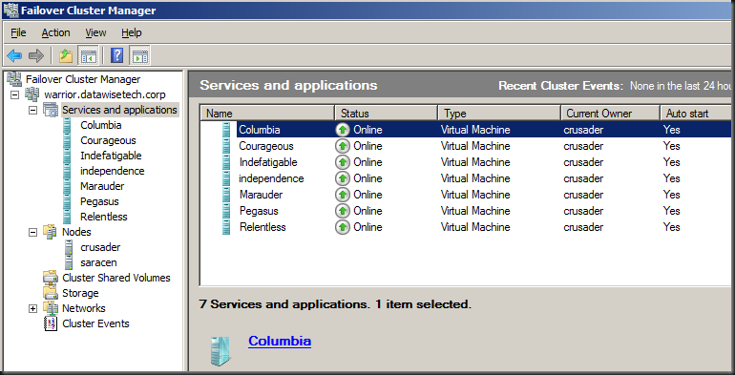This screenshot has height=375, width=735.
Task: Select the crusader node label in tree
Action: click(100, 247)
